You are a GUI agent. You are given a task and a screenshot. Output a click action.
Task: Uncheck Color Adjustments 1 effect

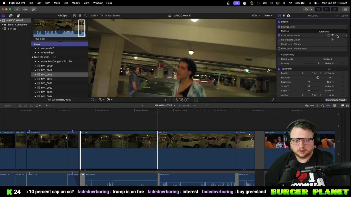(279, 35)
